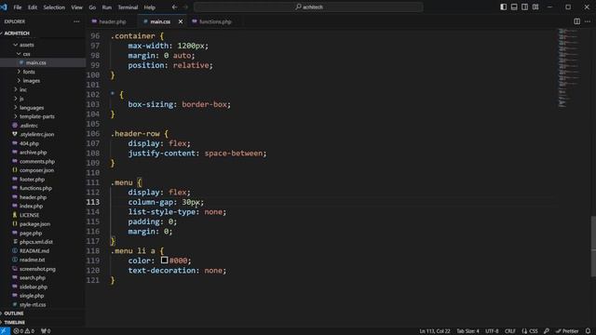The width and height of the screenshot is (596, 335).
Task: Open the Selection menu
Action: point(54,7)
